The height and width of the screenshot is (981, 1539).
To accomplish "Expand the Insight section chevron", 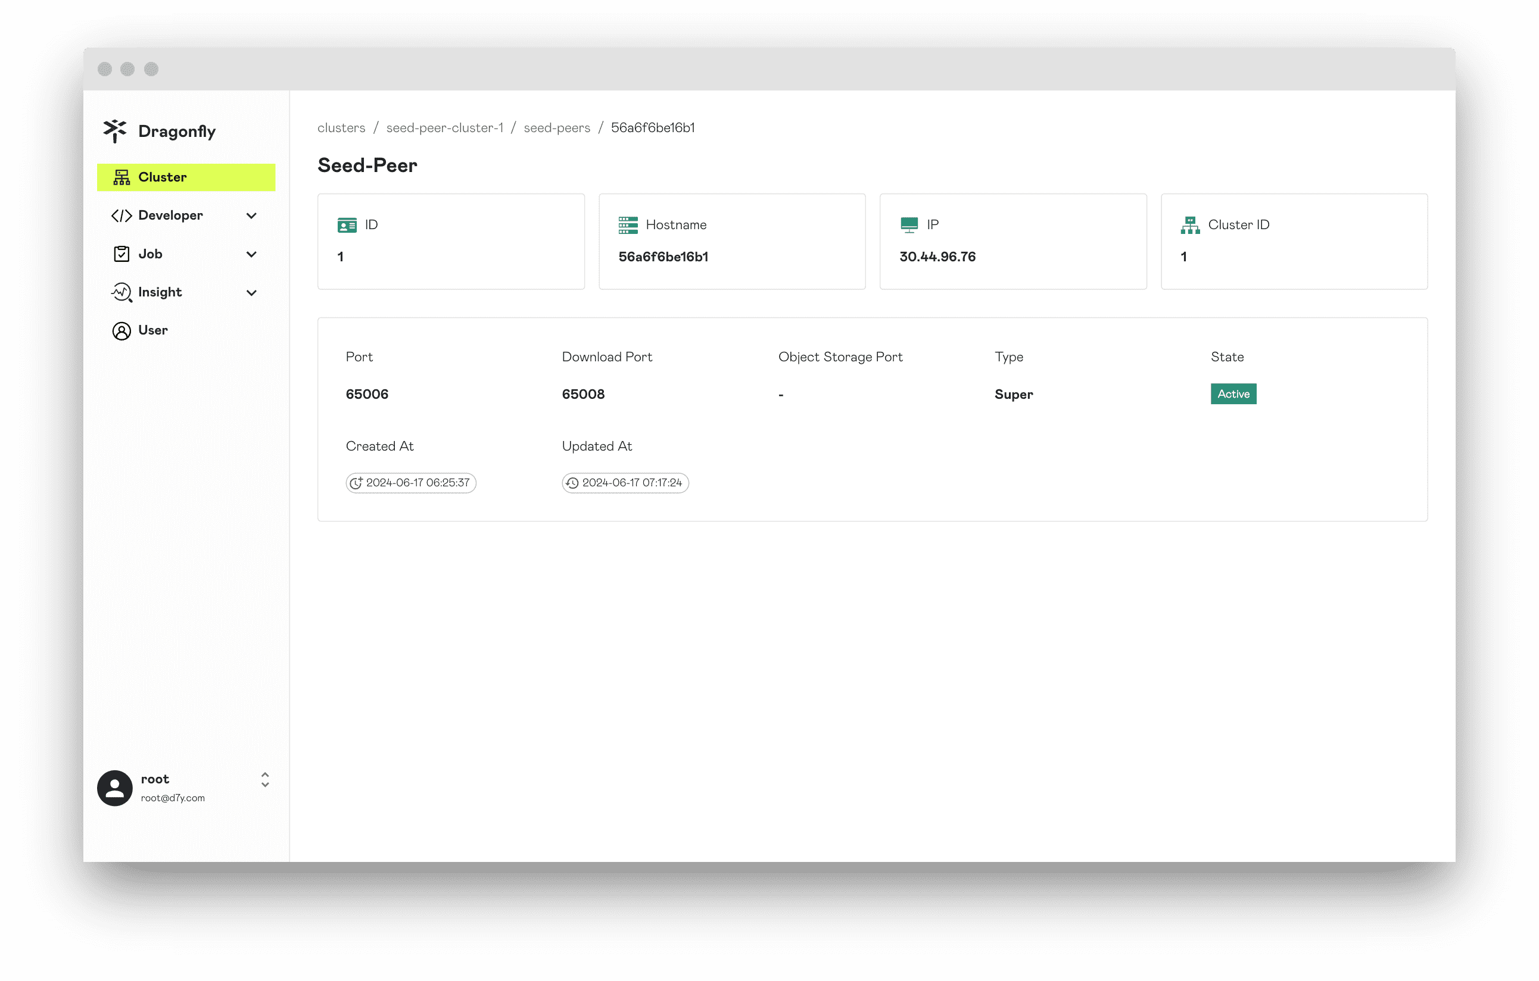I will [x=253, y=292].
